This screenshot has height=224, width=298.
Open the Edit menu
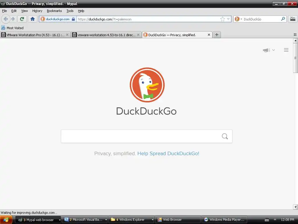(14, 11)
